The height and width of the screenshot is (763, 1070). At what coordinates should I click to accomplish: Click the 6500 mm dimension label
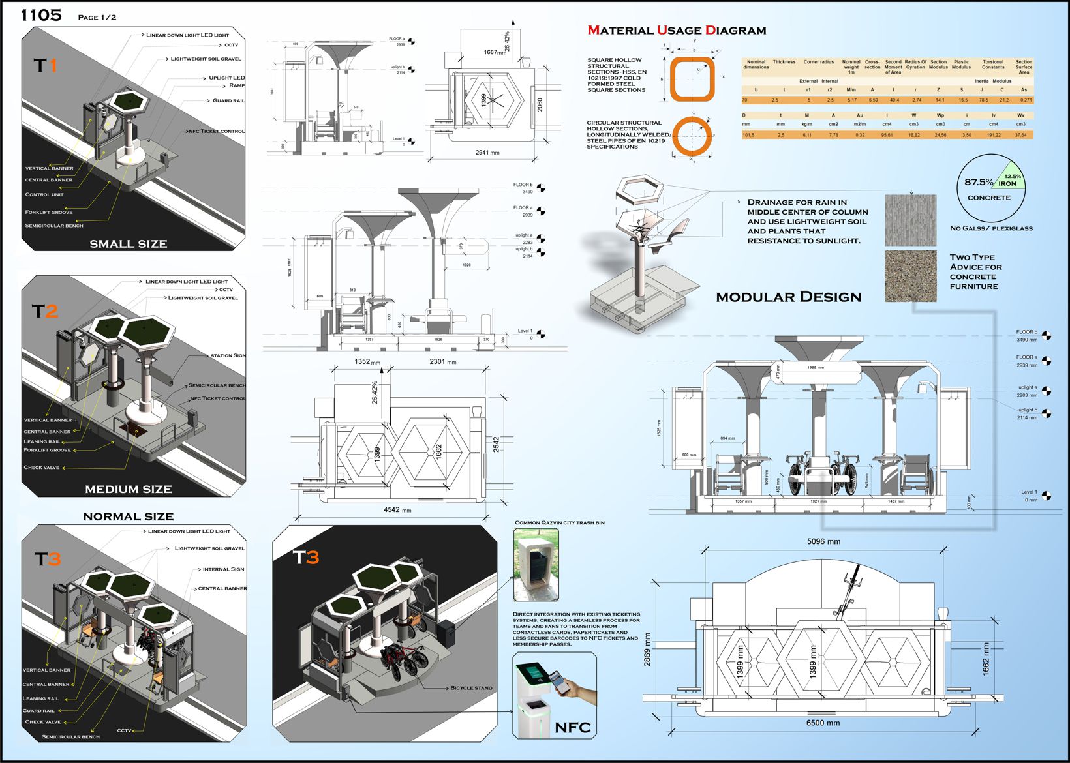pyautogui.click(x=823, y=723)
